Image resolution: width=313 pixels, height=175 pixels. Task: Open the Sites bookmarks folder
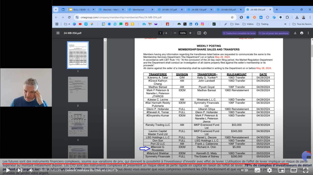[x=235, y=24]
